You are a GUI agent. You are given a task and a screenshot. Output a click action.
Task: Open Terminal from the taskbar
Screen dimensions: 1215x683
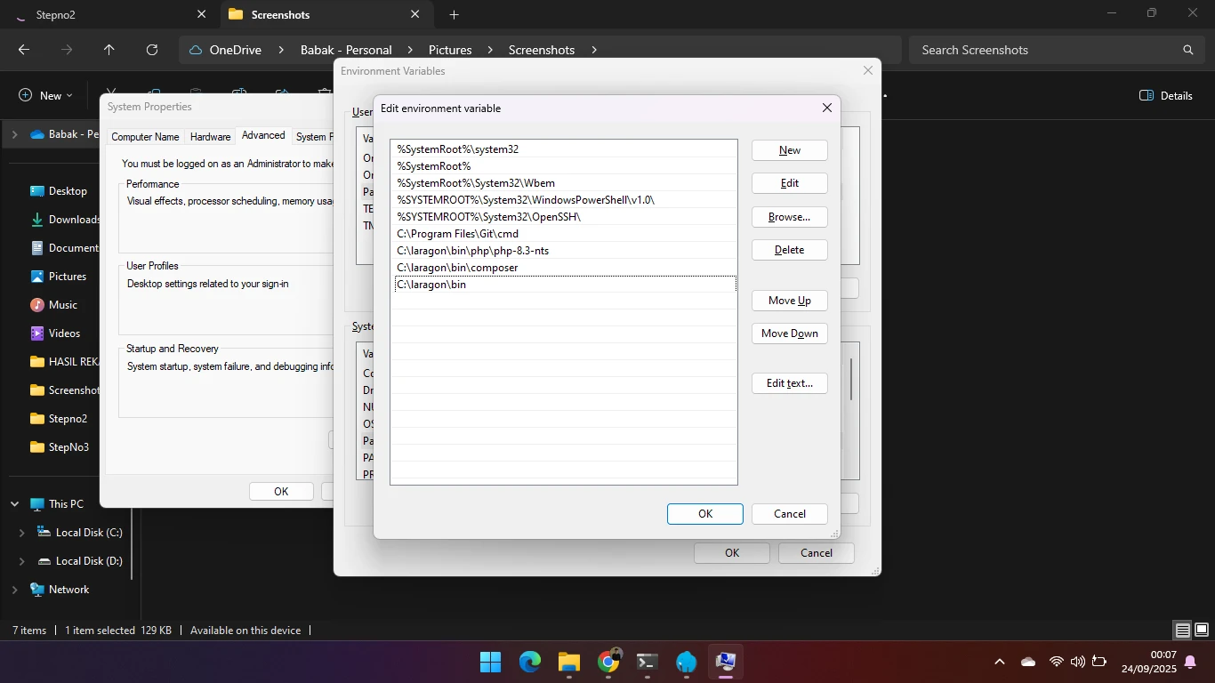pyautogui.click(x=648, y=662)
